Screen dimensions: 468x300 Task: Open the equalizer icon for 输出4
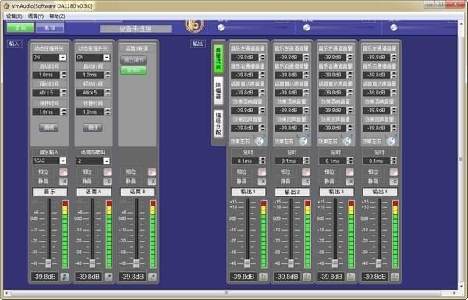point(395,277)
